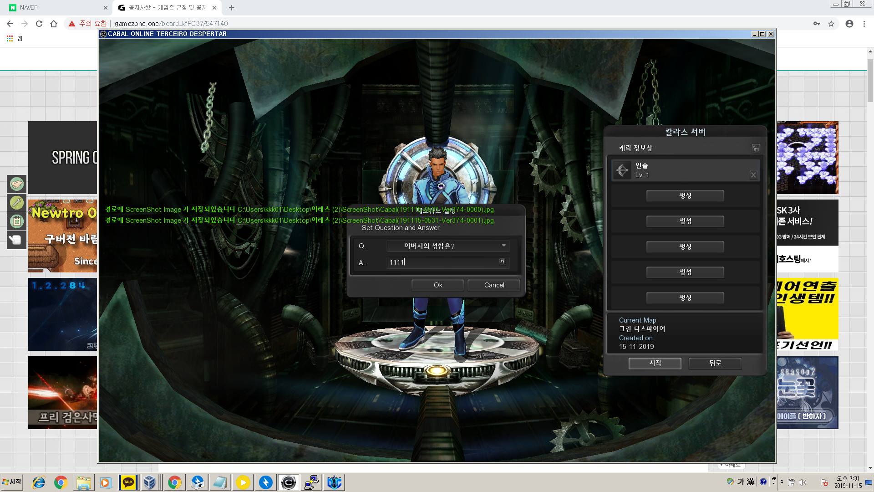Confirm the answer with Ok button

point(437,285)
